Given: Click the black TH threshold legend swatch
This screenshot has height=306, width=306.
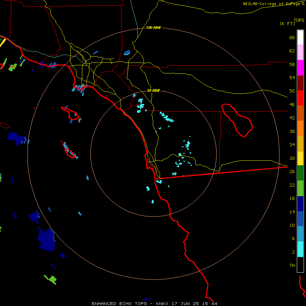Looking at the screenshot, I should coord(300,265).
